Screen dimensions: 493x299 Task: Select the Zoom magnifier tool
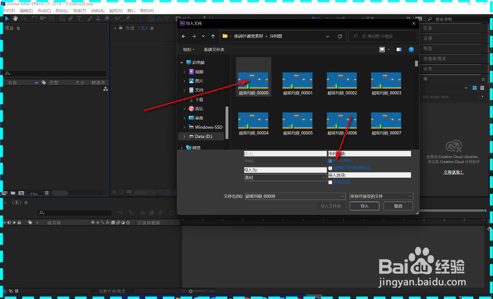24,18
